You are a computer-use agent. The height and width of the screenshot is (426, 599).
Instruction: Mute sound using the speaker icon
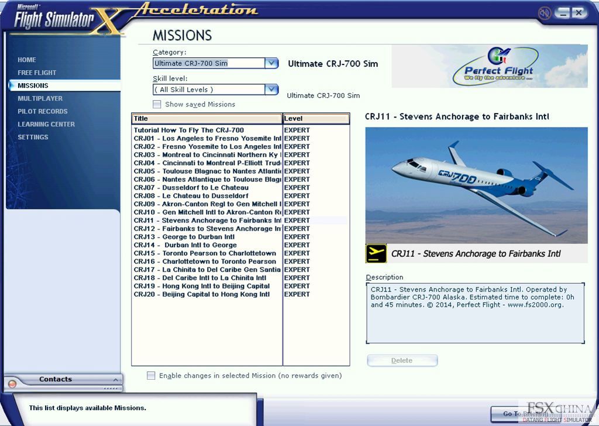545,13
